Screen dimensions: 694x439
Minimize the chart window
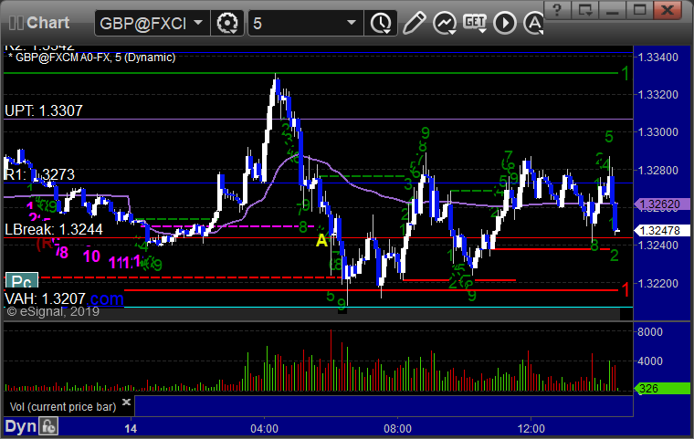point(612,10)
